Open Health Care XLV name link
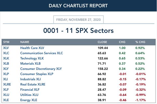 click(32, 48)
